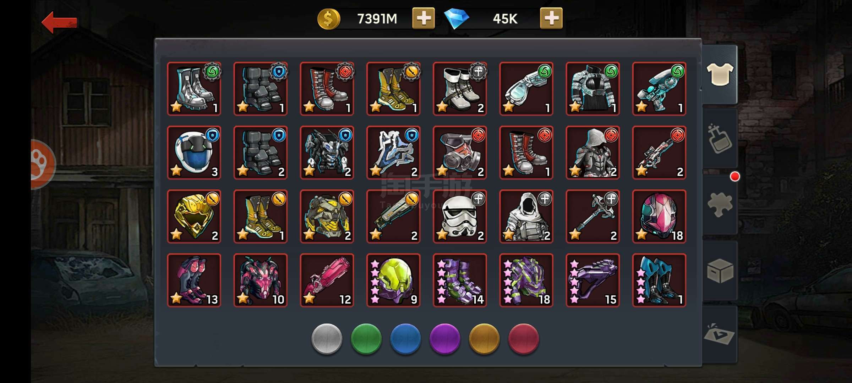Image resolution: width=852 pixels, height=383 pixels.
Task: Open the puzzle piece tab
Action: coord(720,205)
